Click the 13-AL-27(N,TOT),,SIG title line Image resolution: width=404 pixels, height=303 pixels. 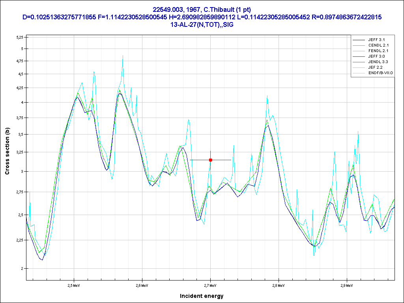click(x=202, y=24)
